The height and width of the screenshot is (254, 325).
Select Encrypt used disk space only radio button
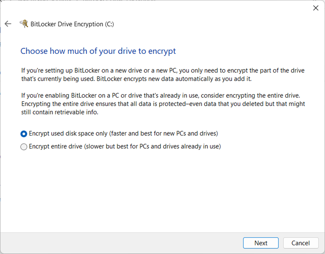pos(24,134)
